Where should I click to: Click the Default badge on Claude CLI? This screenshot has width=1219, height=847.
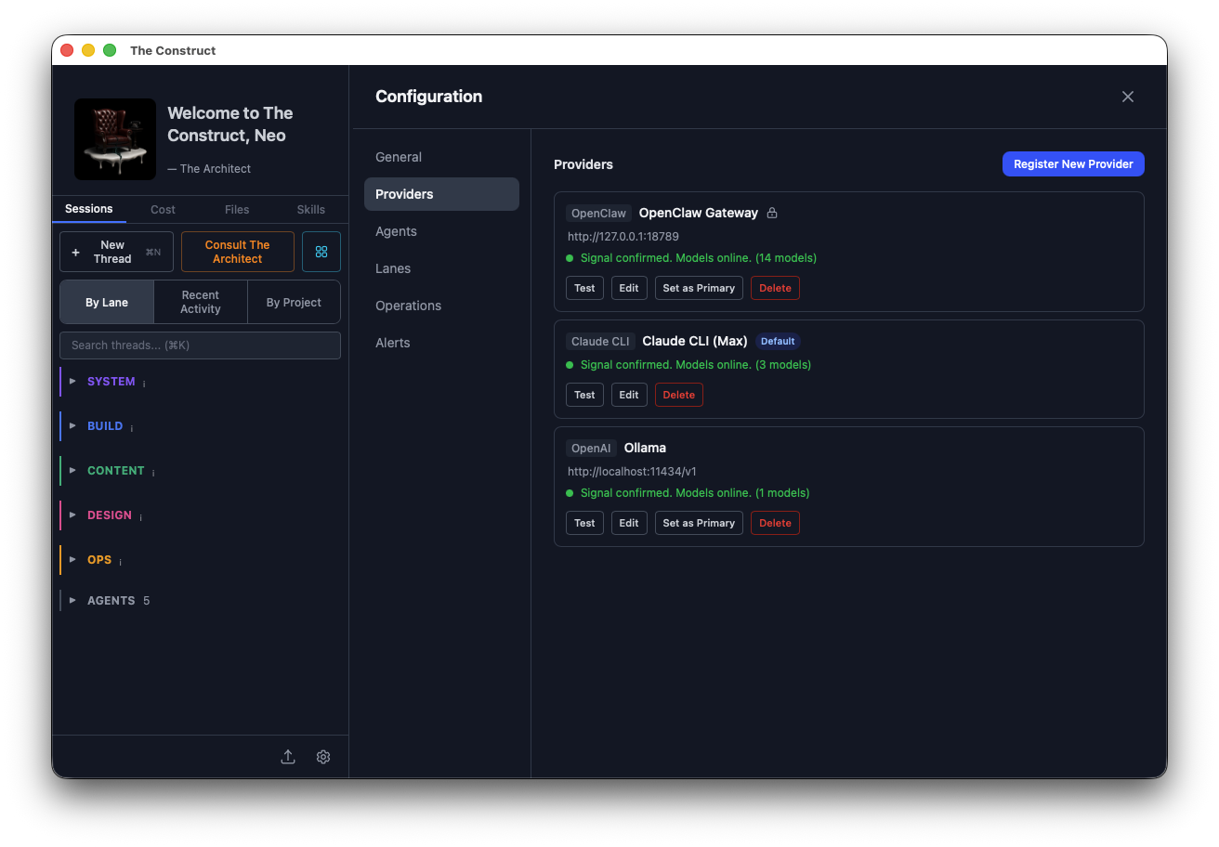(x=778, y=341)
